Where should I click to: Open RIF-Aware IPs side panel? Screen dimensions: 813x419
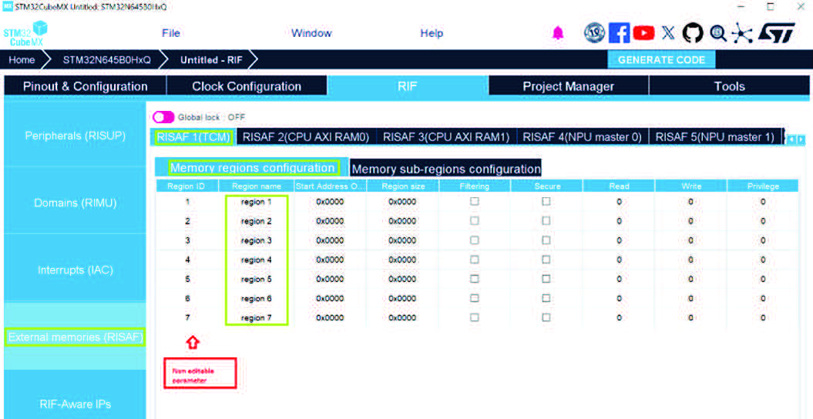(x=76, y=404)
